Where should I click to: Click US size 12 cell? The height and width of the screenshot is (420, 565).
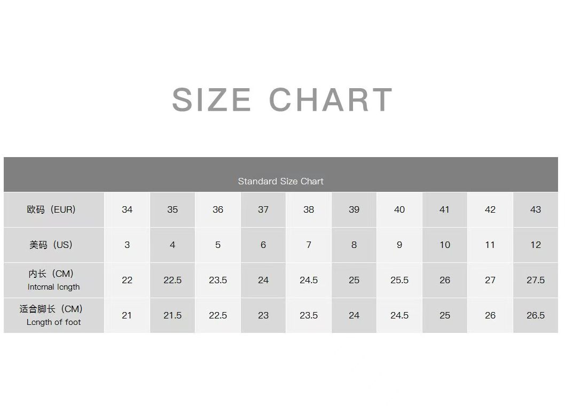[x=536, y=245]
